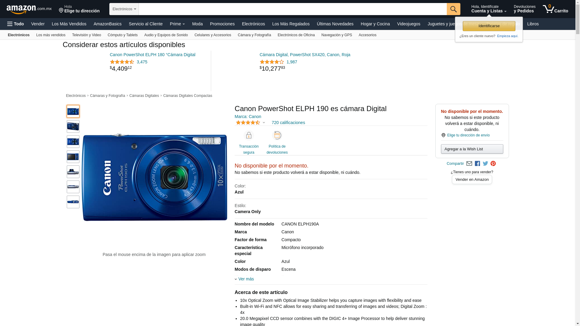Expand the star rating breakdown arrow
Viewport: 580px width, 326px height.
(x=264, y=123)
